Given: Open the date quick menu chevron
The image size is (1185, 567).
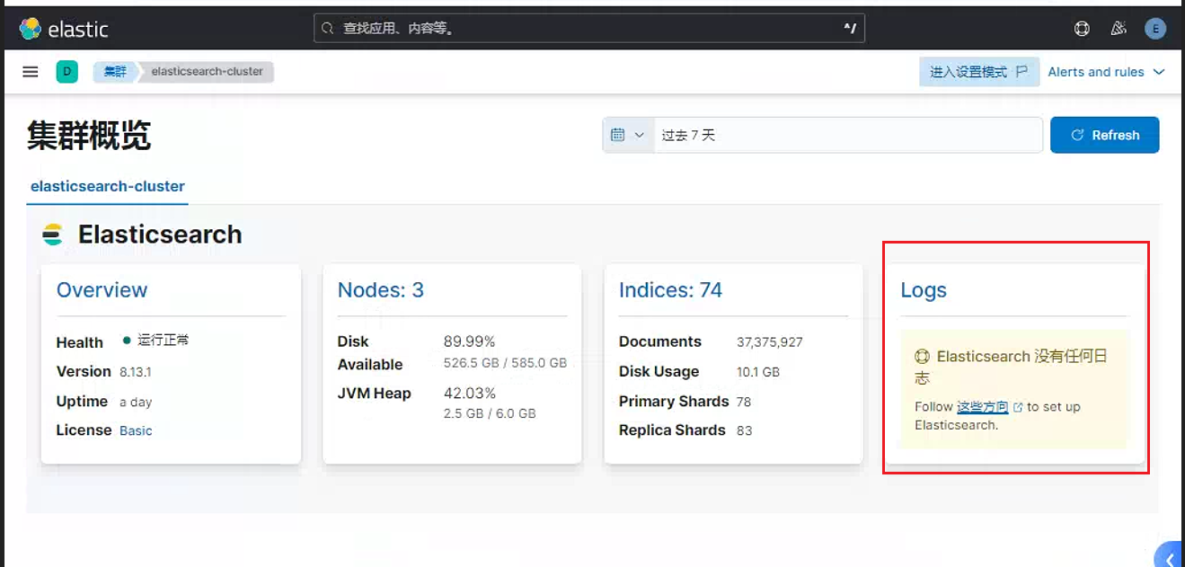Looking at the screenshot, I should 640,135.
